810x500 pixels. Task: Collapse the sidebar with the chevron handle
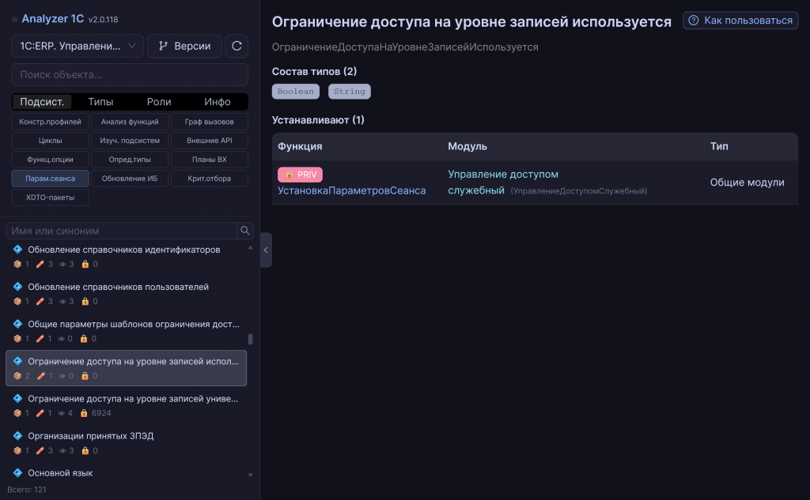266,250
